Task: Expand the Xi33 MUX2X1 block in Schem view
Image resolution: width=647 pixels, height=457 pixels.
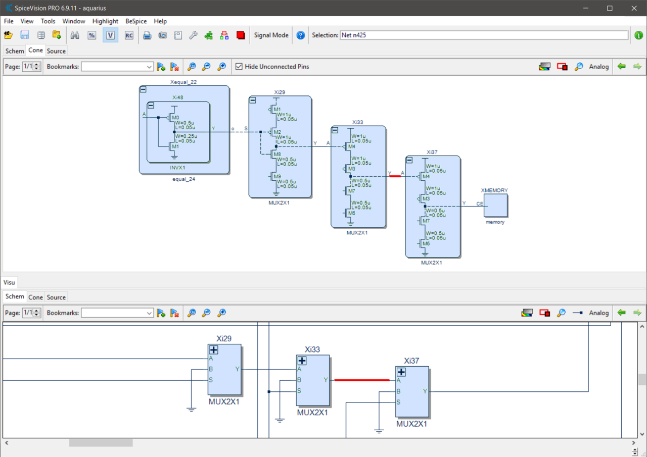Action: click(302, 361)
